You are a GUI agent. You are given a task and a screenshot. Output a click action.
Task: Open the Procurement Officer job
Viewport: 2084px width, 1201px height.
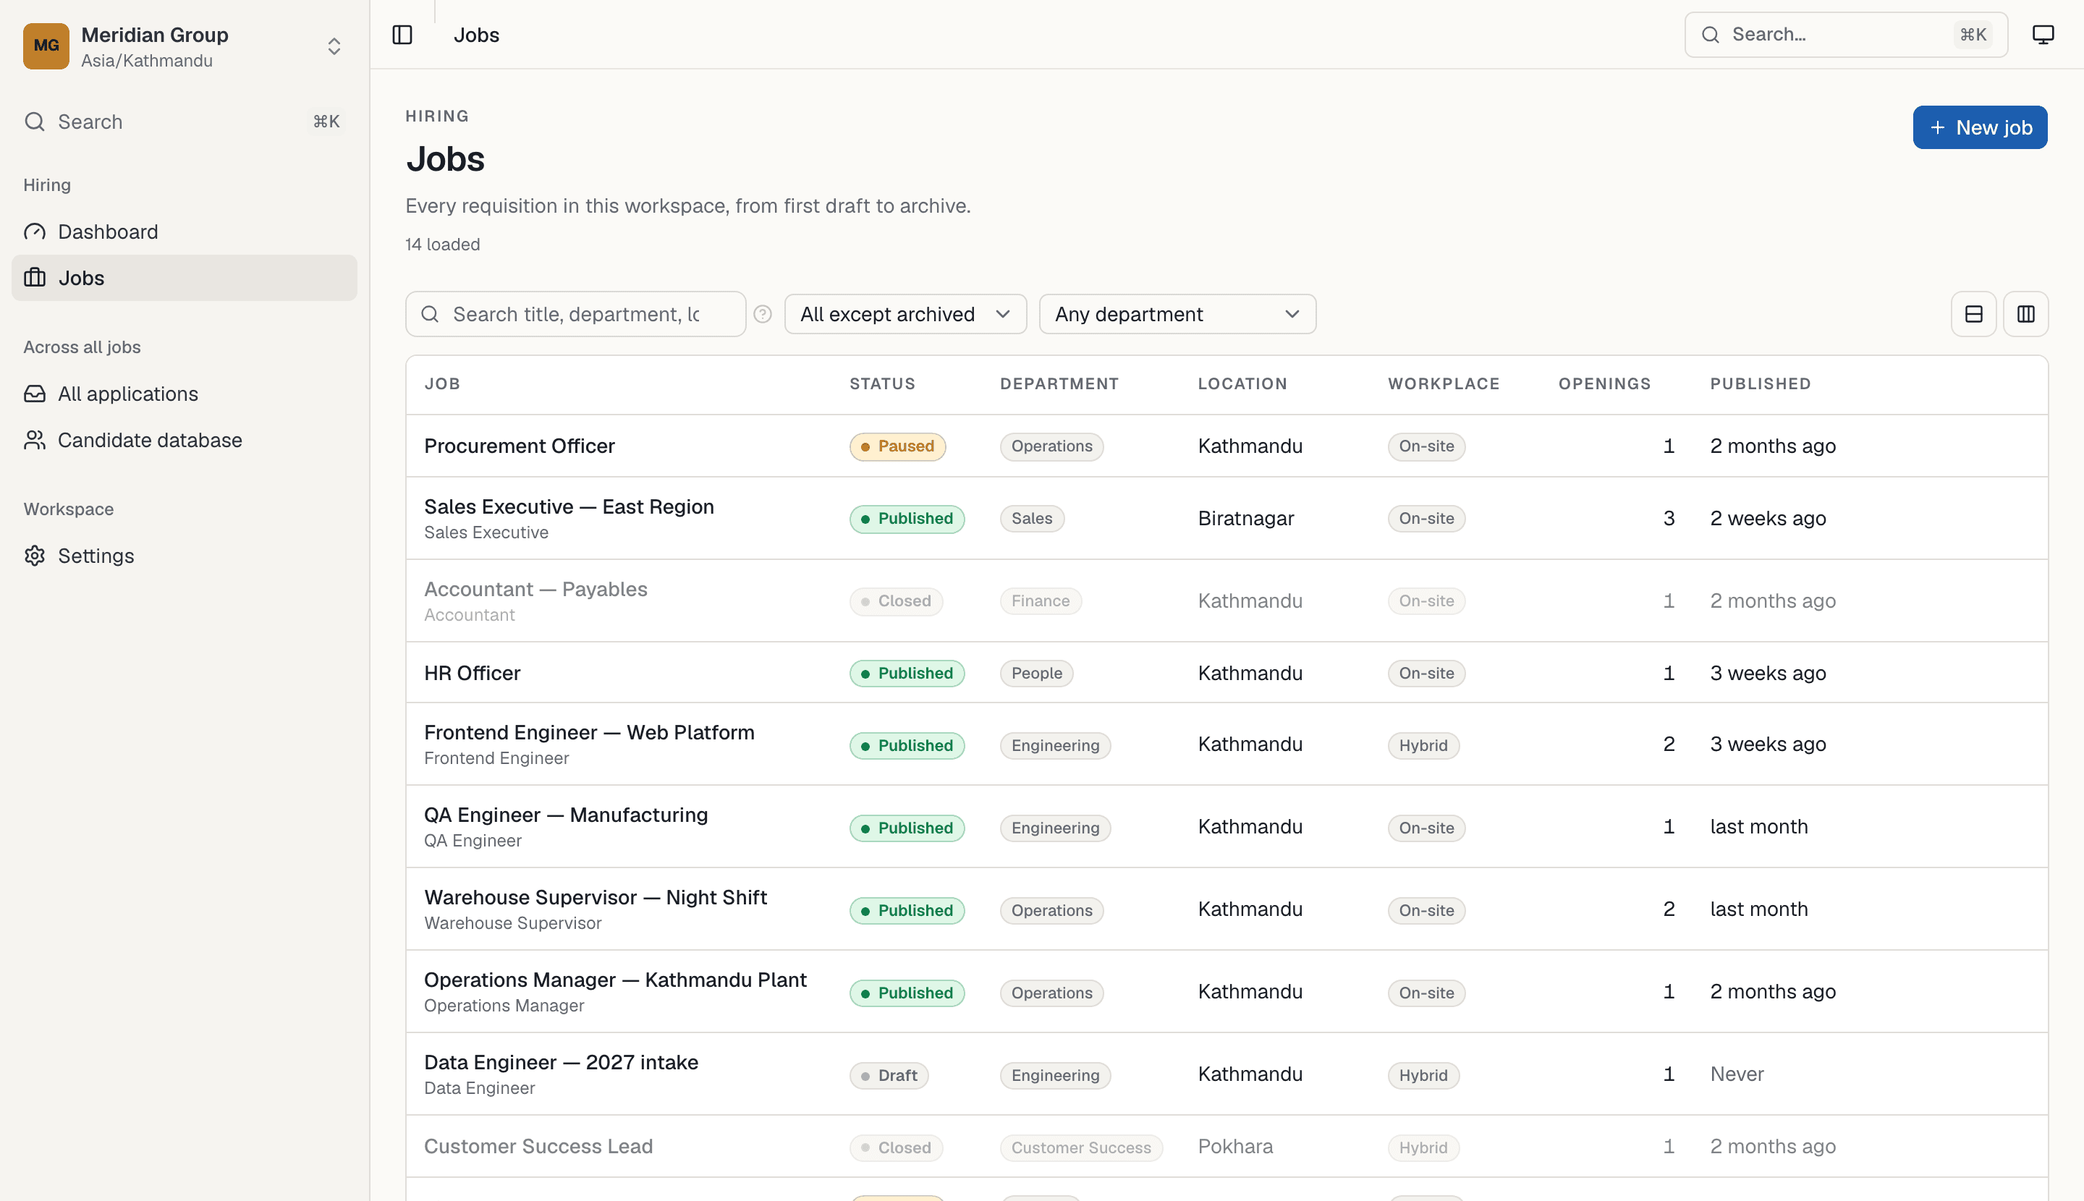coord(519,446)
